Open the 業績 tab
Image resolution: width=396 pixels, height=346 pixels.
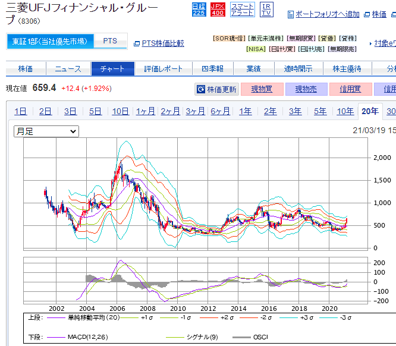coord(253,69)
